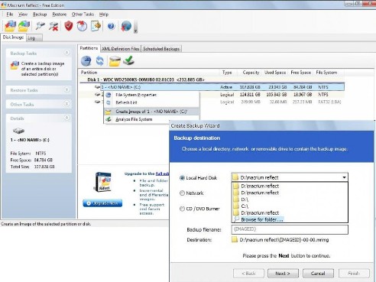376x282 pixels.
Task: Choose Analyze File System from context menu
Action: [151, 119]
